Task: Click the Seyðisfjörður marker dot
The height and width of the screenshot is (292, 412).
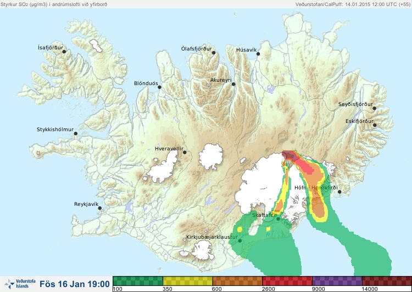Action: pos(375,108)
